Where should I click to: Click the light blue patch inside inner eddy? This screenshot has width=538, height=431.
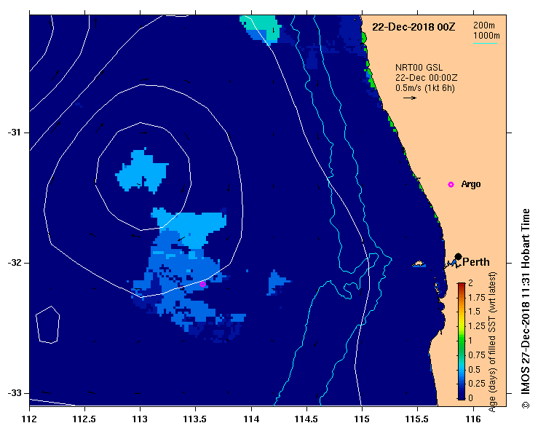coord(142,170)
